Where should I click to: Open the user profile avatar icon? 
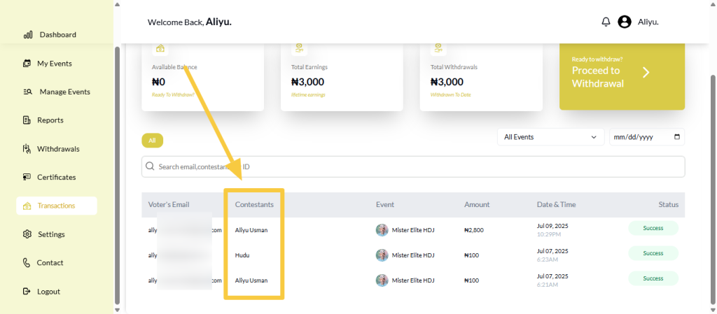[625, 22]
